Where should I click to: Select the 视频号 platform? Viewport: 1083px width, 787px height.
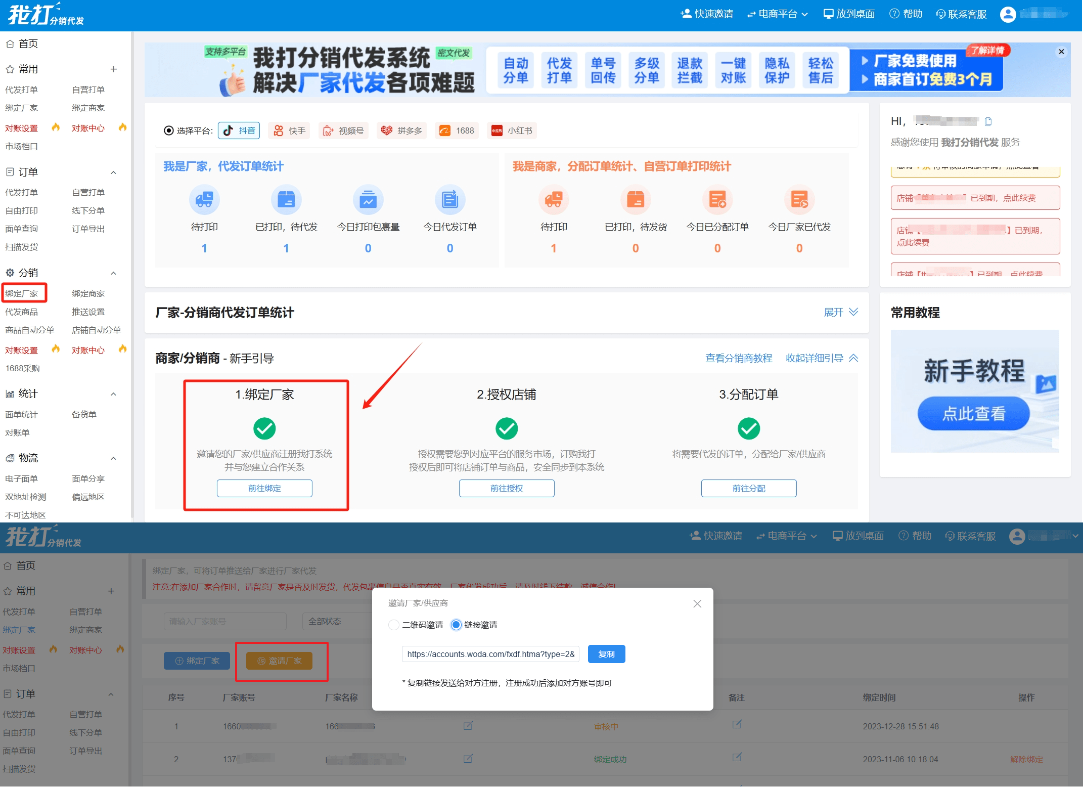(x=344, y=130)
